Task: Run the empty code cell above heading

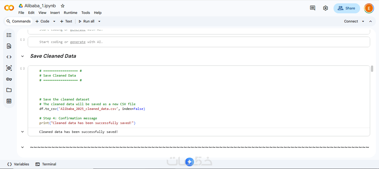Action: [22, 40]
